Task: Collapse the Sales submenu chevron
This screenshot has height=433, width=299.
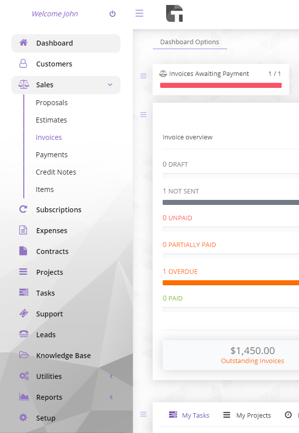Action: 110,85
